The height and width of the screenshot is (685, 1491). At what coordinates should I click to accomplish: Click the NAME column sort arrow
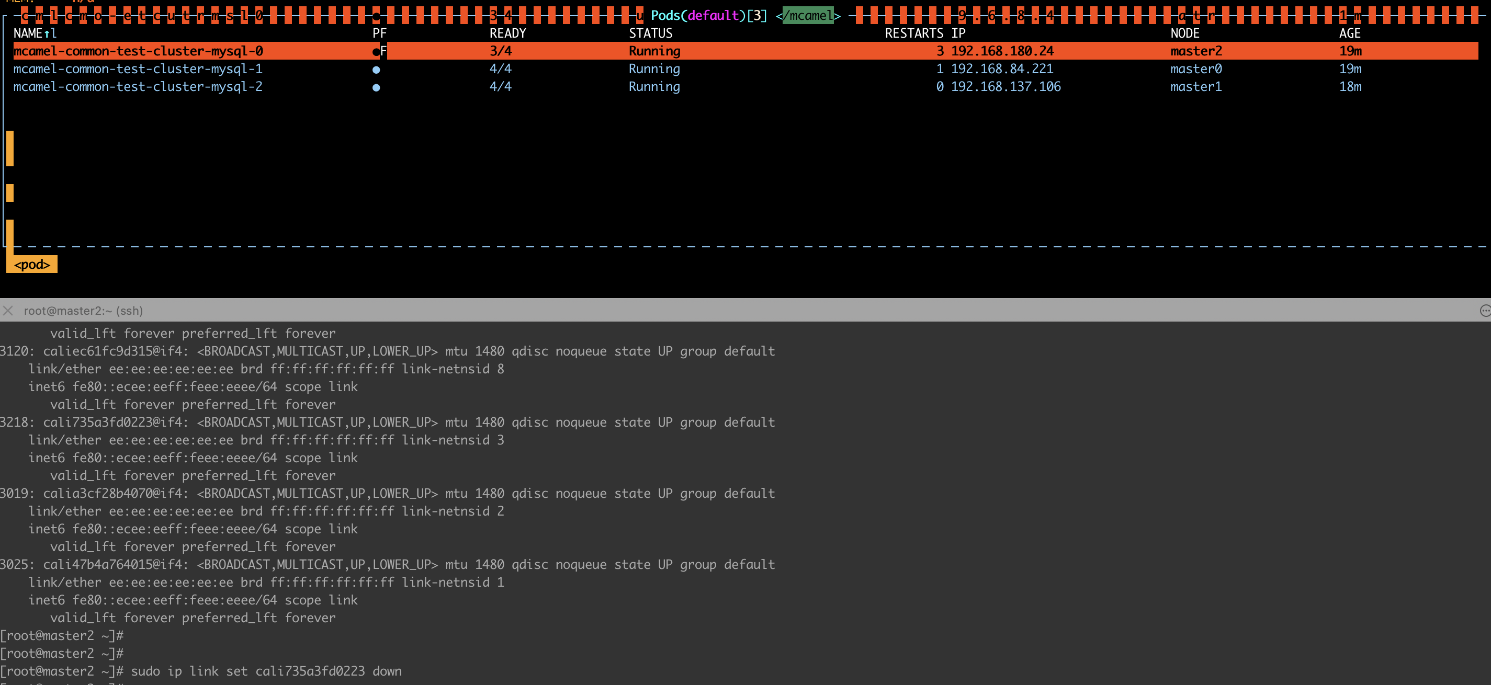(x=48, y=33)
